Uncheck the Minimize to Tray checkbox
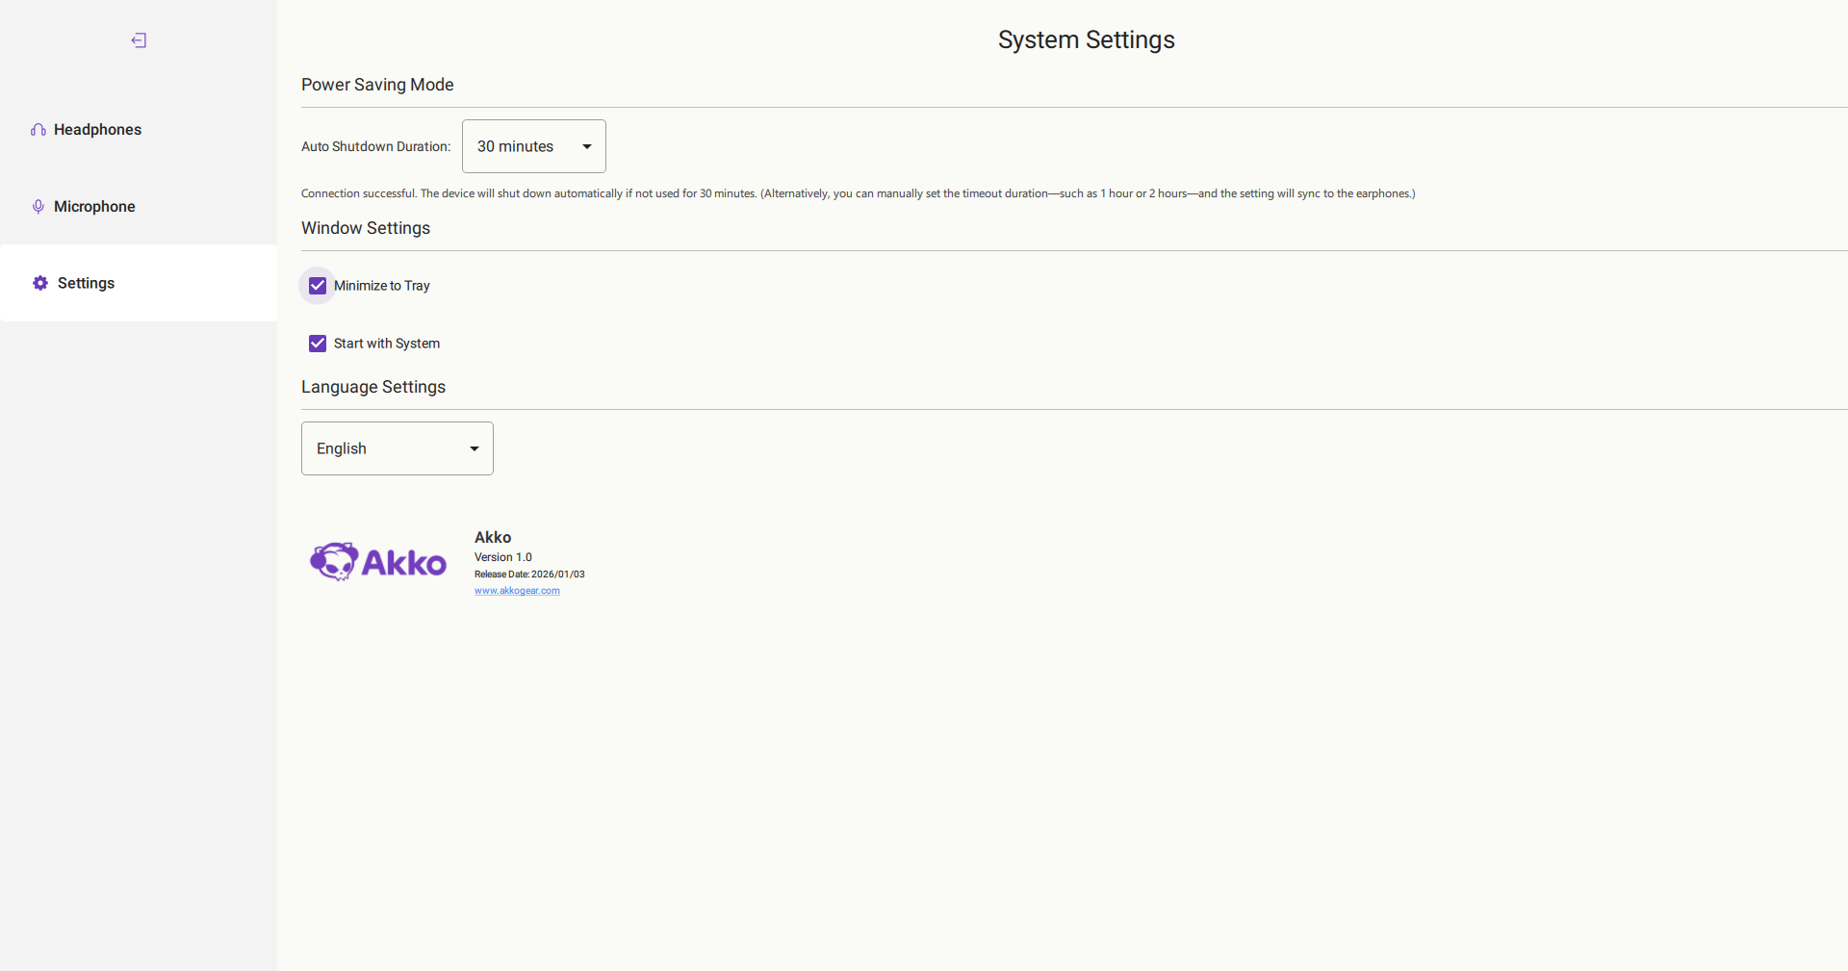 [x=318, y=286]
